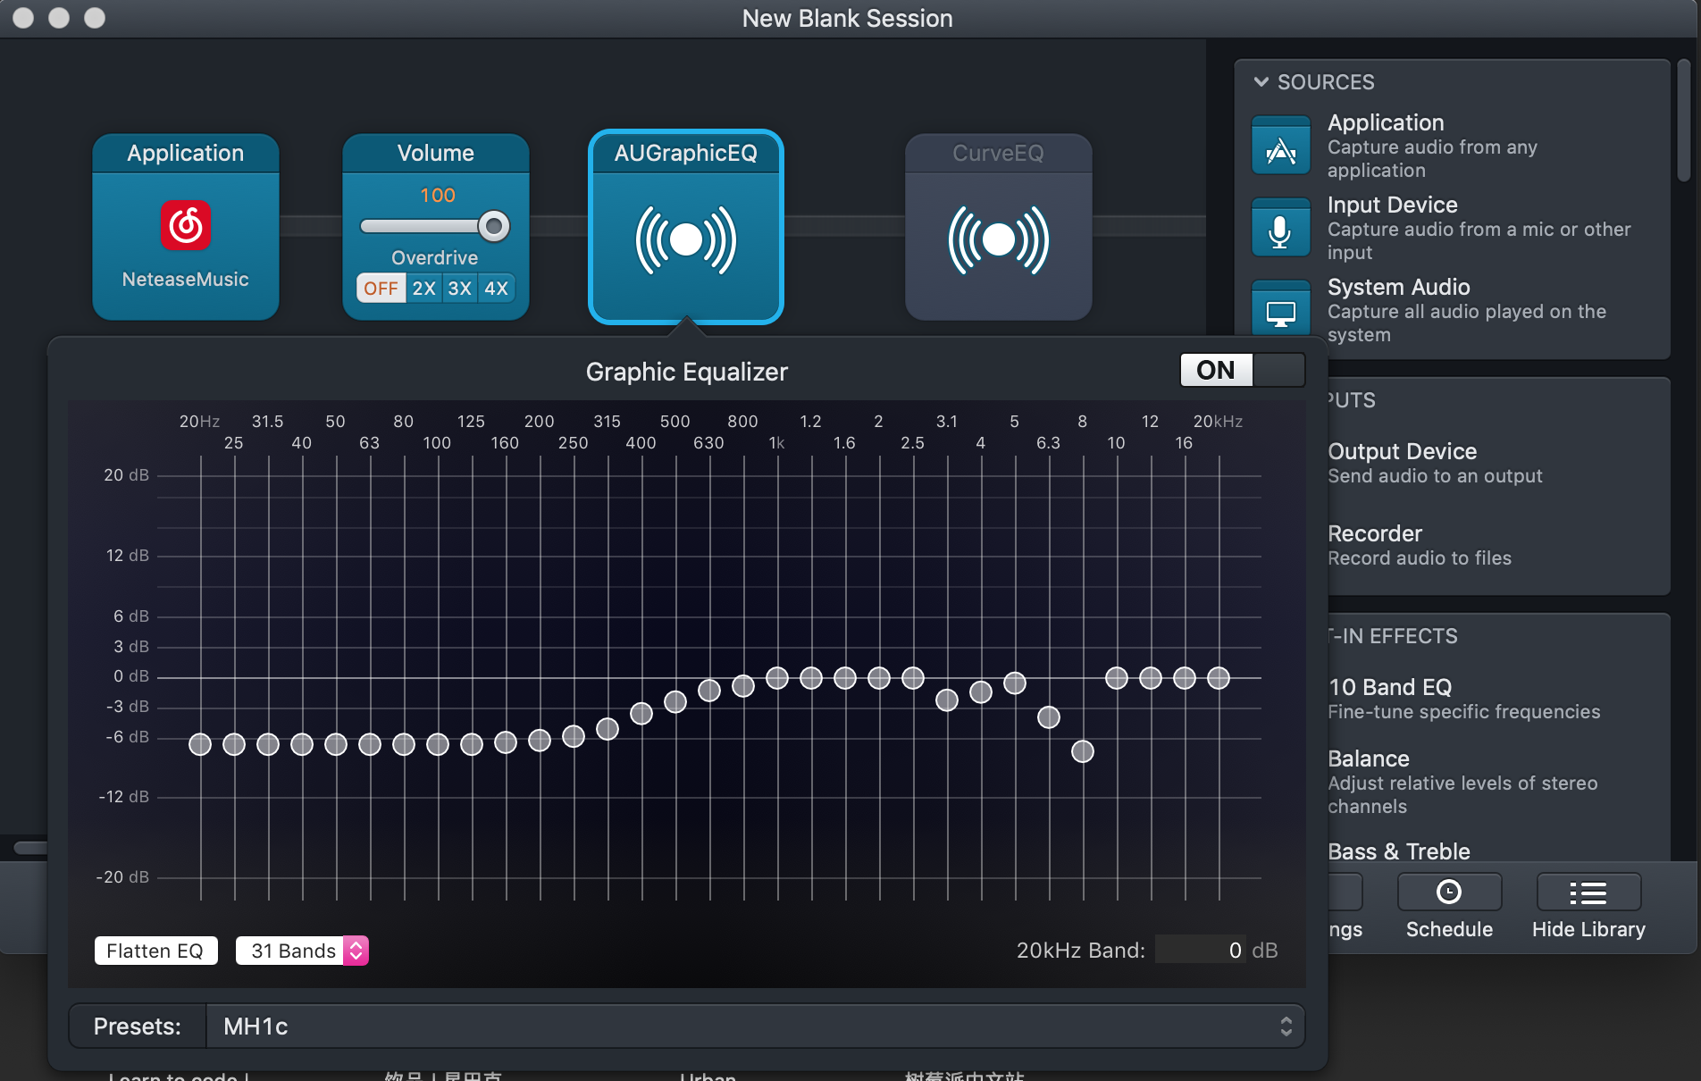1701x1081 pixels.
Task: Select Bass & Treble effect in library
Action: (1398, 851)
